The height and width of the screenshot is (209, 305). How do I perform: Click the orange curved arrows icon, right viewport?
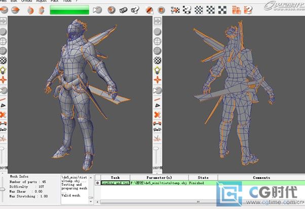coord(158,124)
